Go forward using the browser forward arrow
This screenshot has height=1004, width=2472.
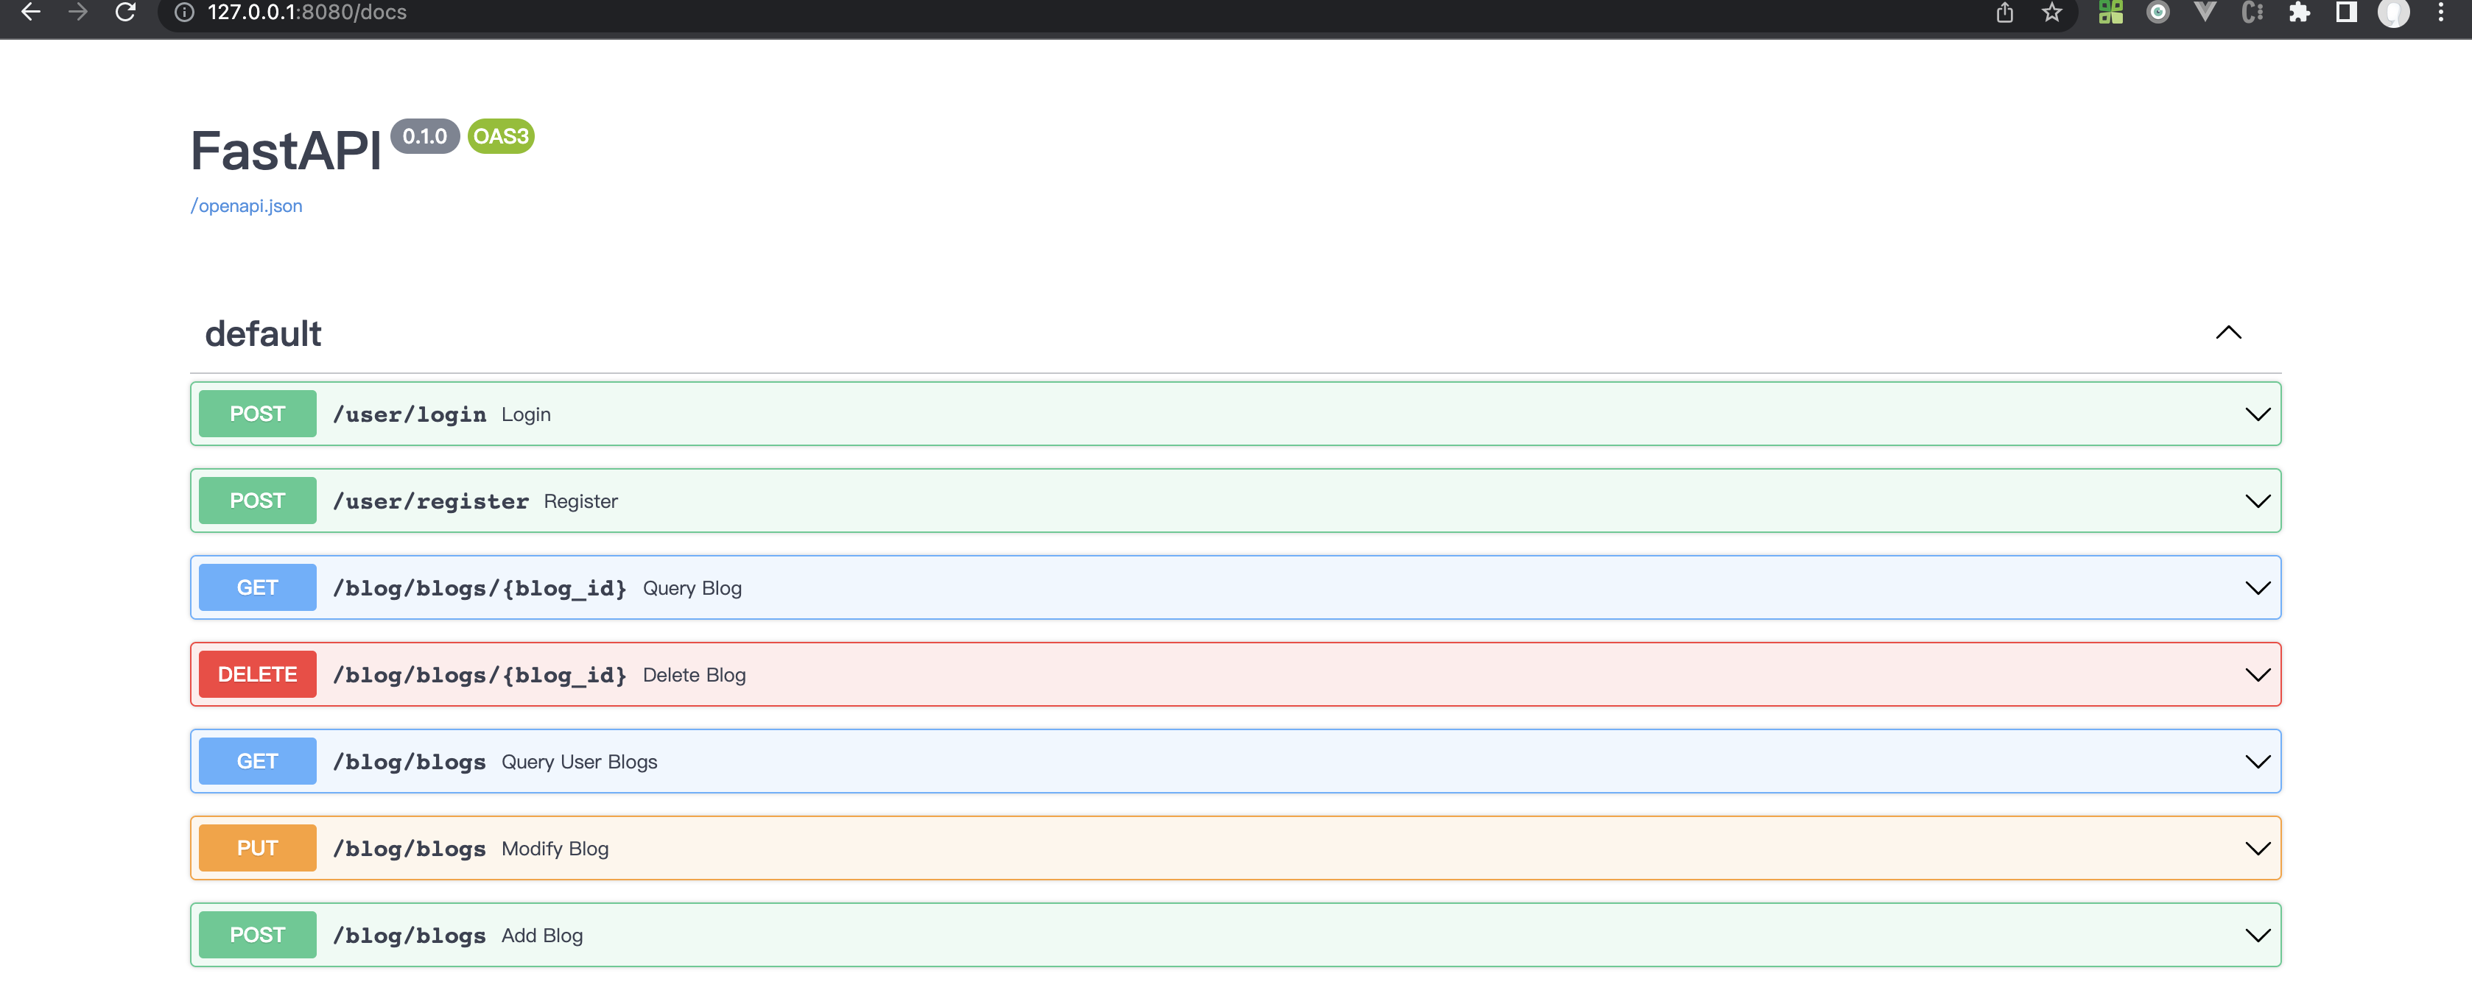coord(78,12)
